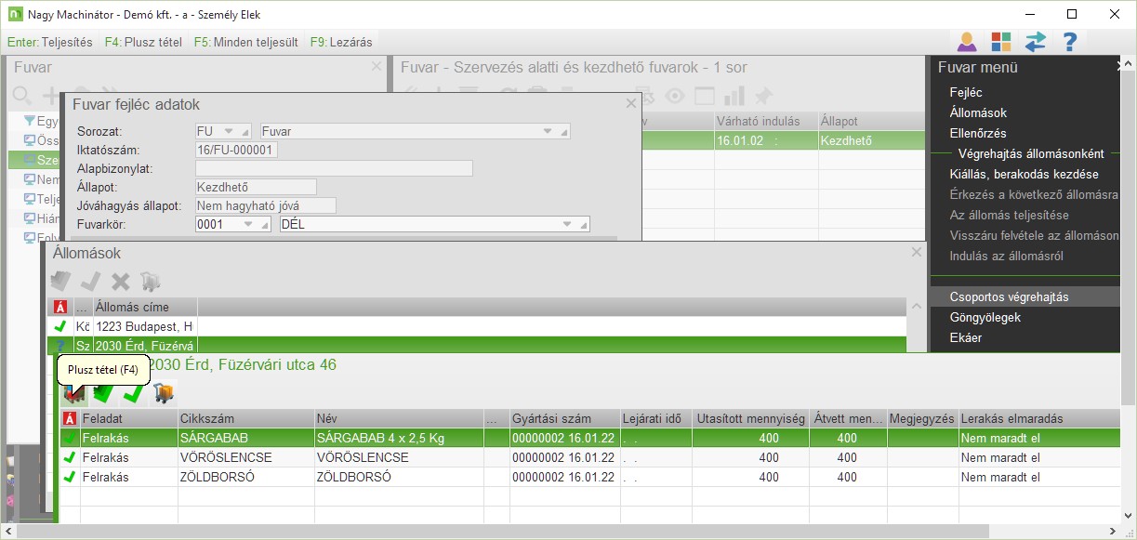Click the green checkmark in SÁRGABAB row
Image resolution: width=1137 pixels, height=540 pixels.
(x=70, y=438)
